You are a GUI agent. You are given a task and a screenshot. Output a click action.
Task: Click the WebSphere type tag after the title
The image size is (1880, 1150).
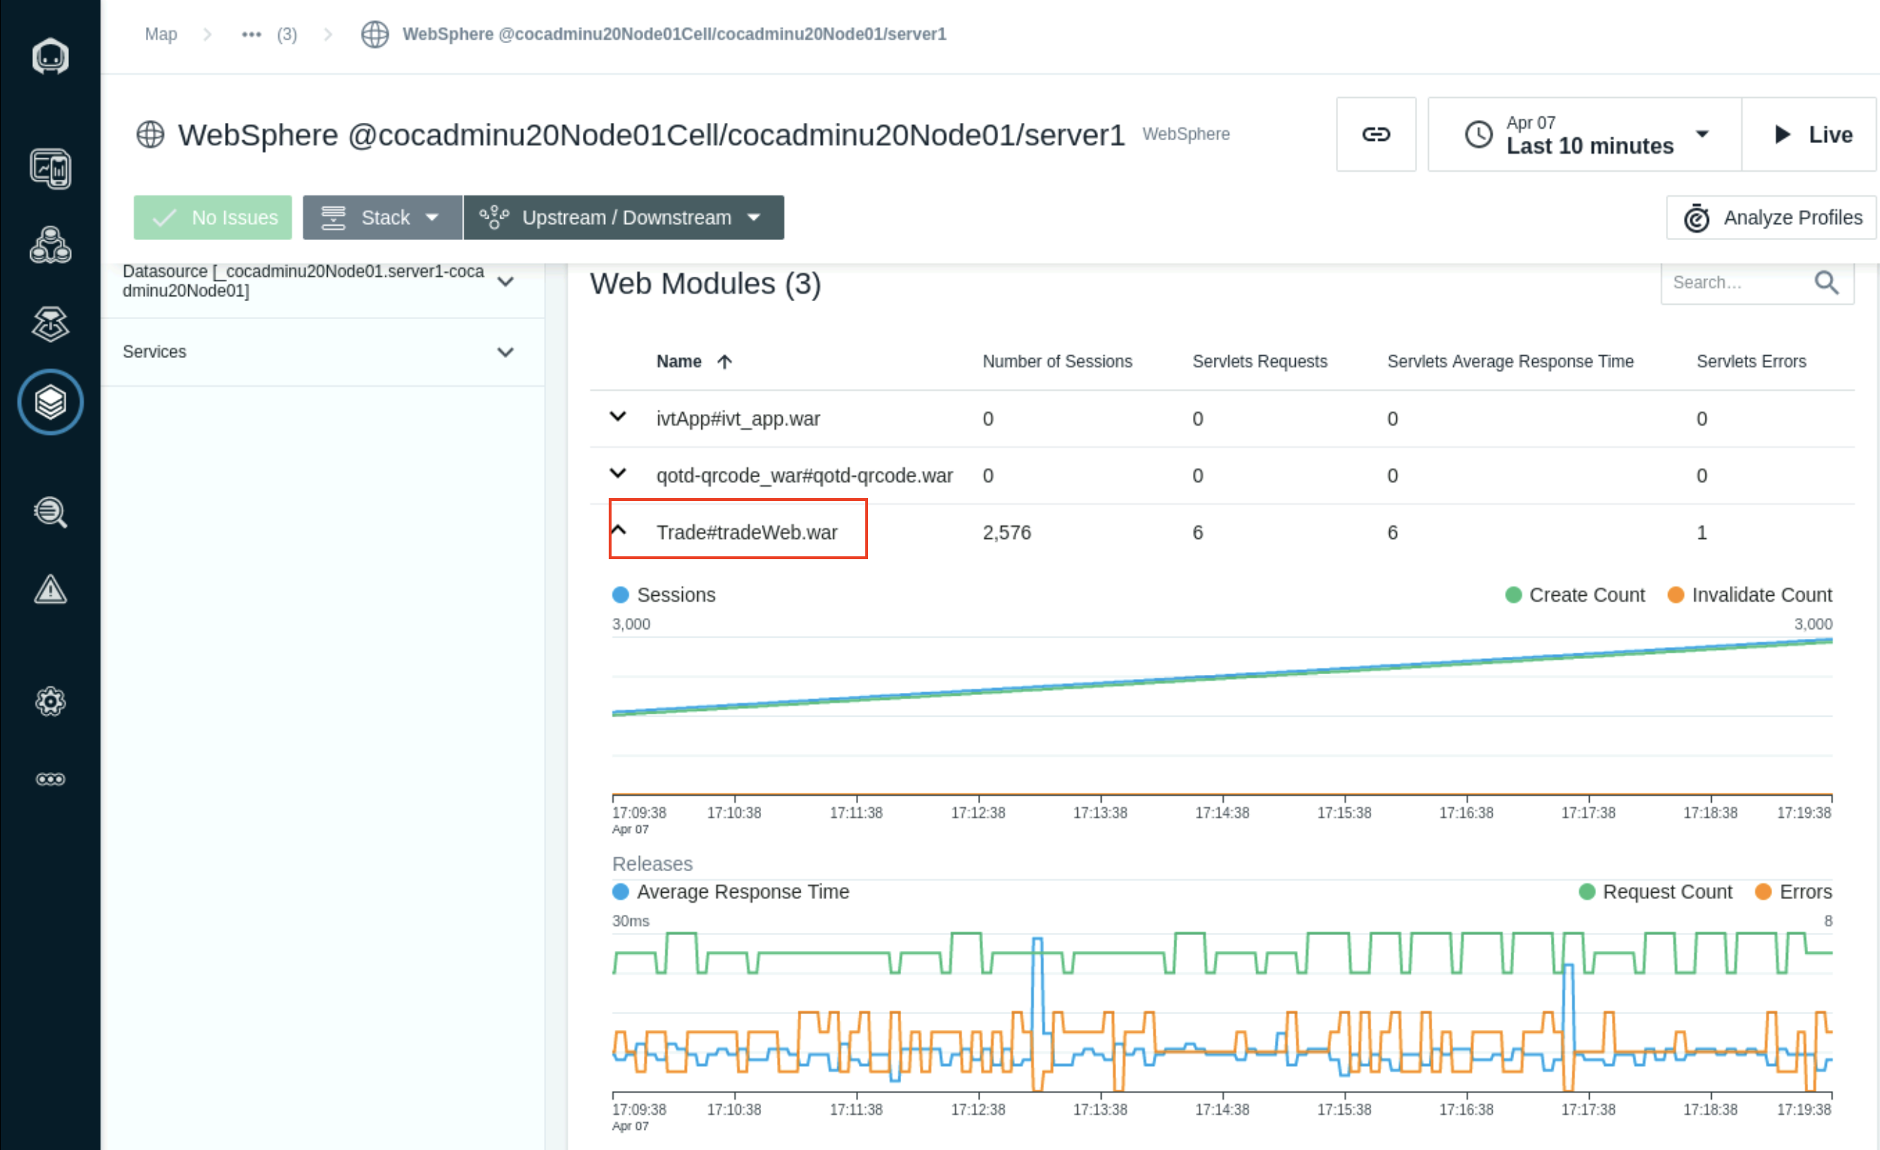coord(1186,134)
